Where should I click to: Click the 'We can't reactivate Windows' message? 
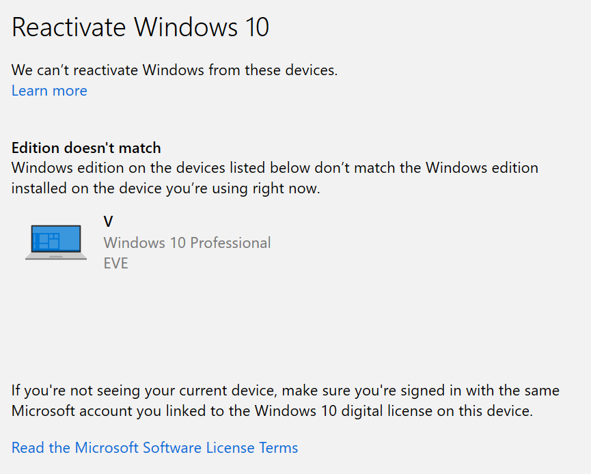(x=174, y=70)
